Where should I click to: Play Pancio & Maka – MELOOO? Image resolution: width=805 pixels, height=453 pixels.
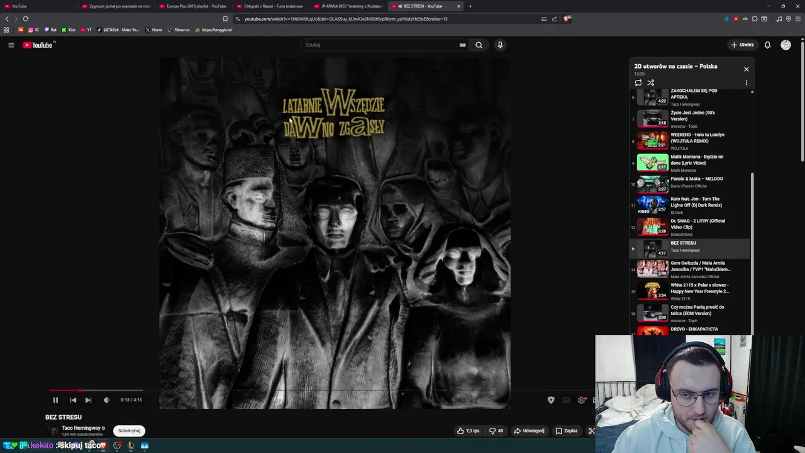[691, 183]
